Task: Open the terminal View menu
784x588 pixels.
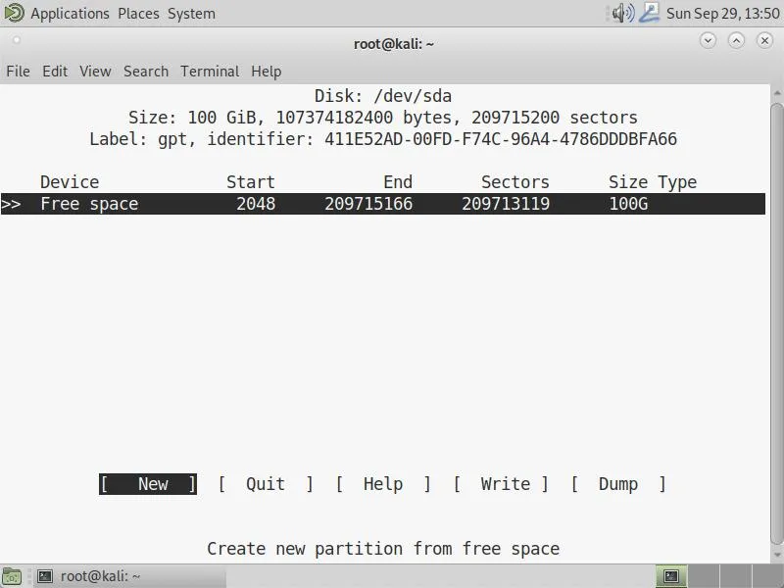Action: [x=95, y=72]
